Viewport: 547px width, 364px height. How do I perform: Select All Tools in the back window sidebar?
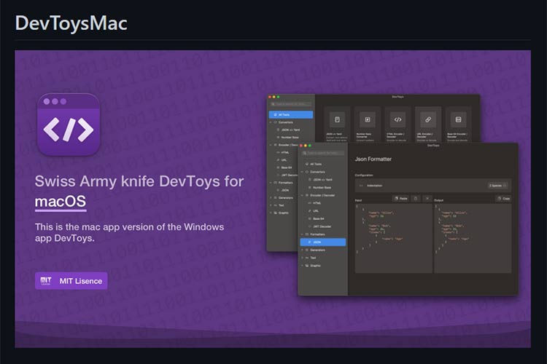[x=290, y=114]
